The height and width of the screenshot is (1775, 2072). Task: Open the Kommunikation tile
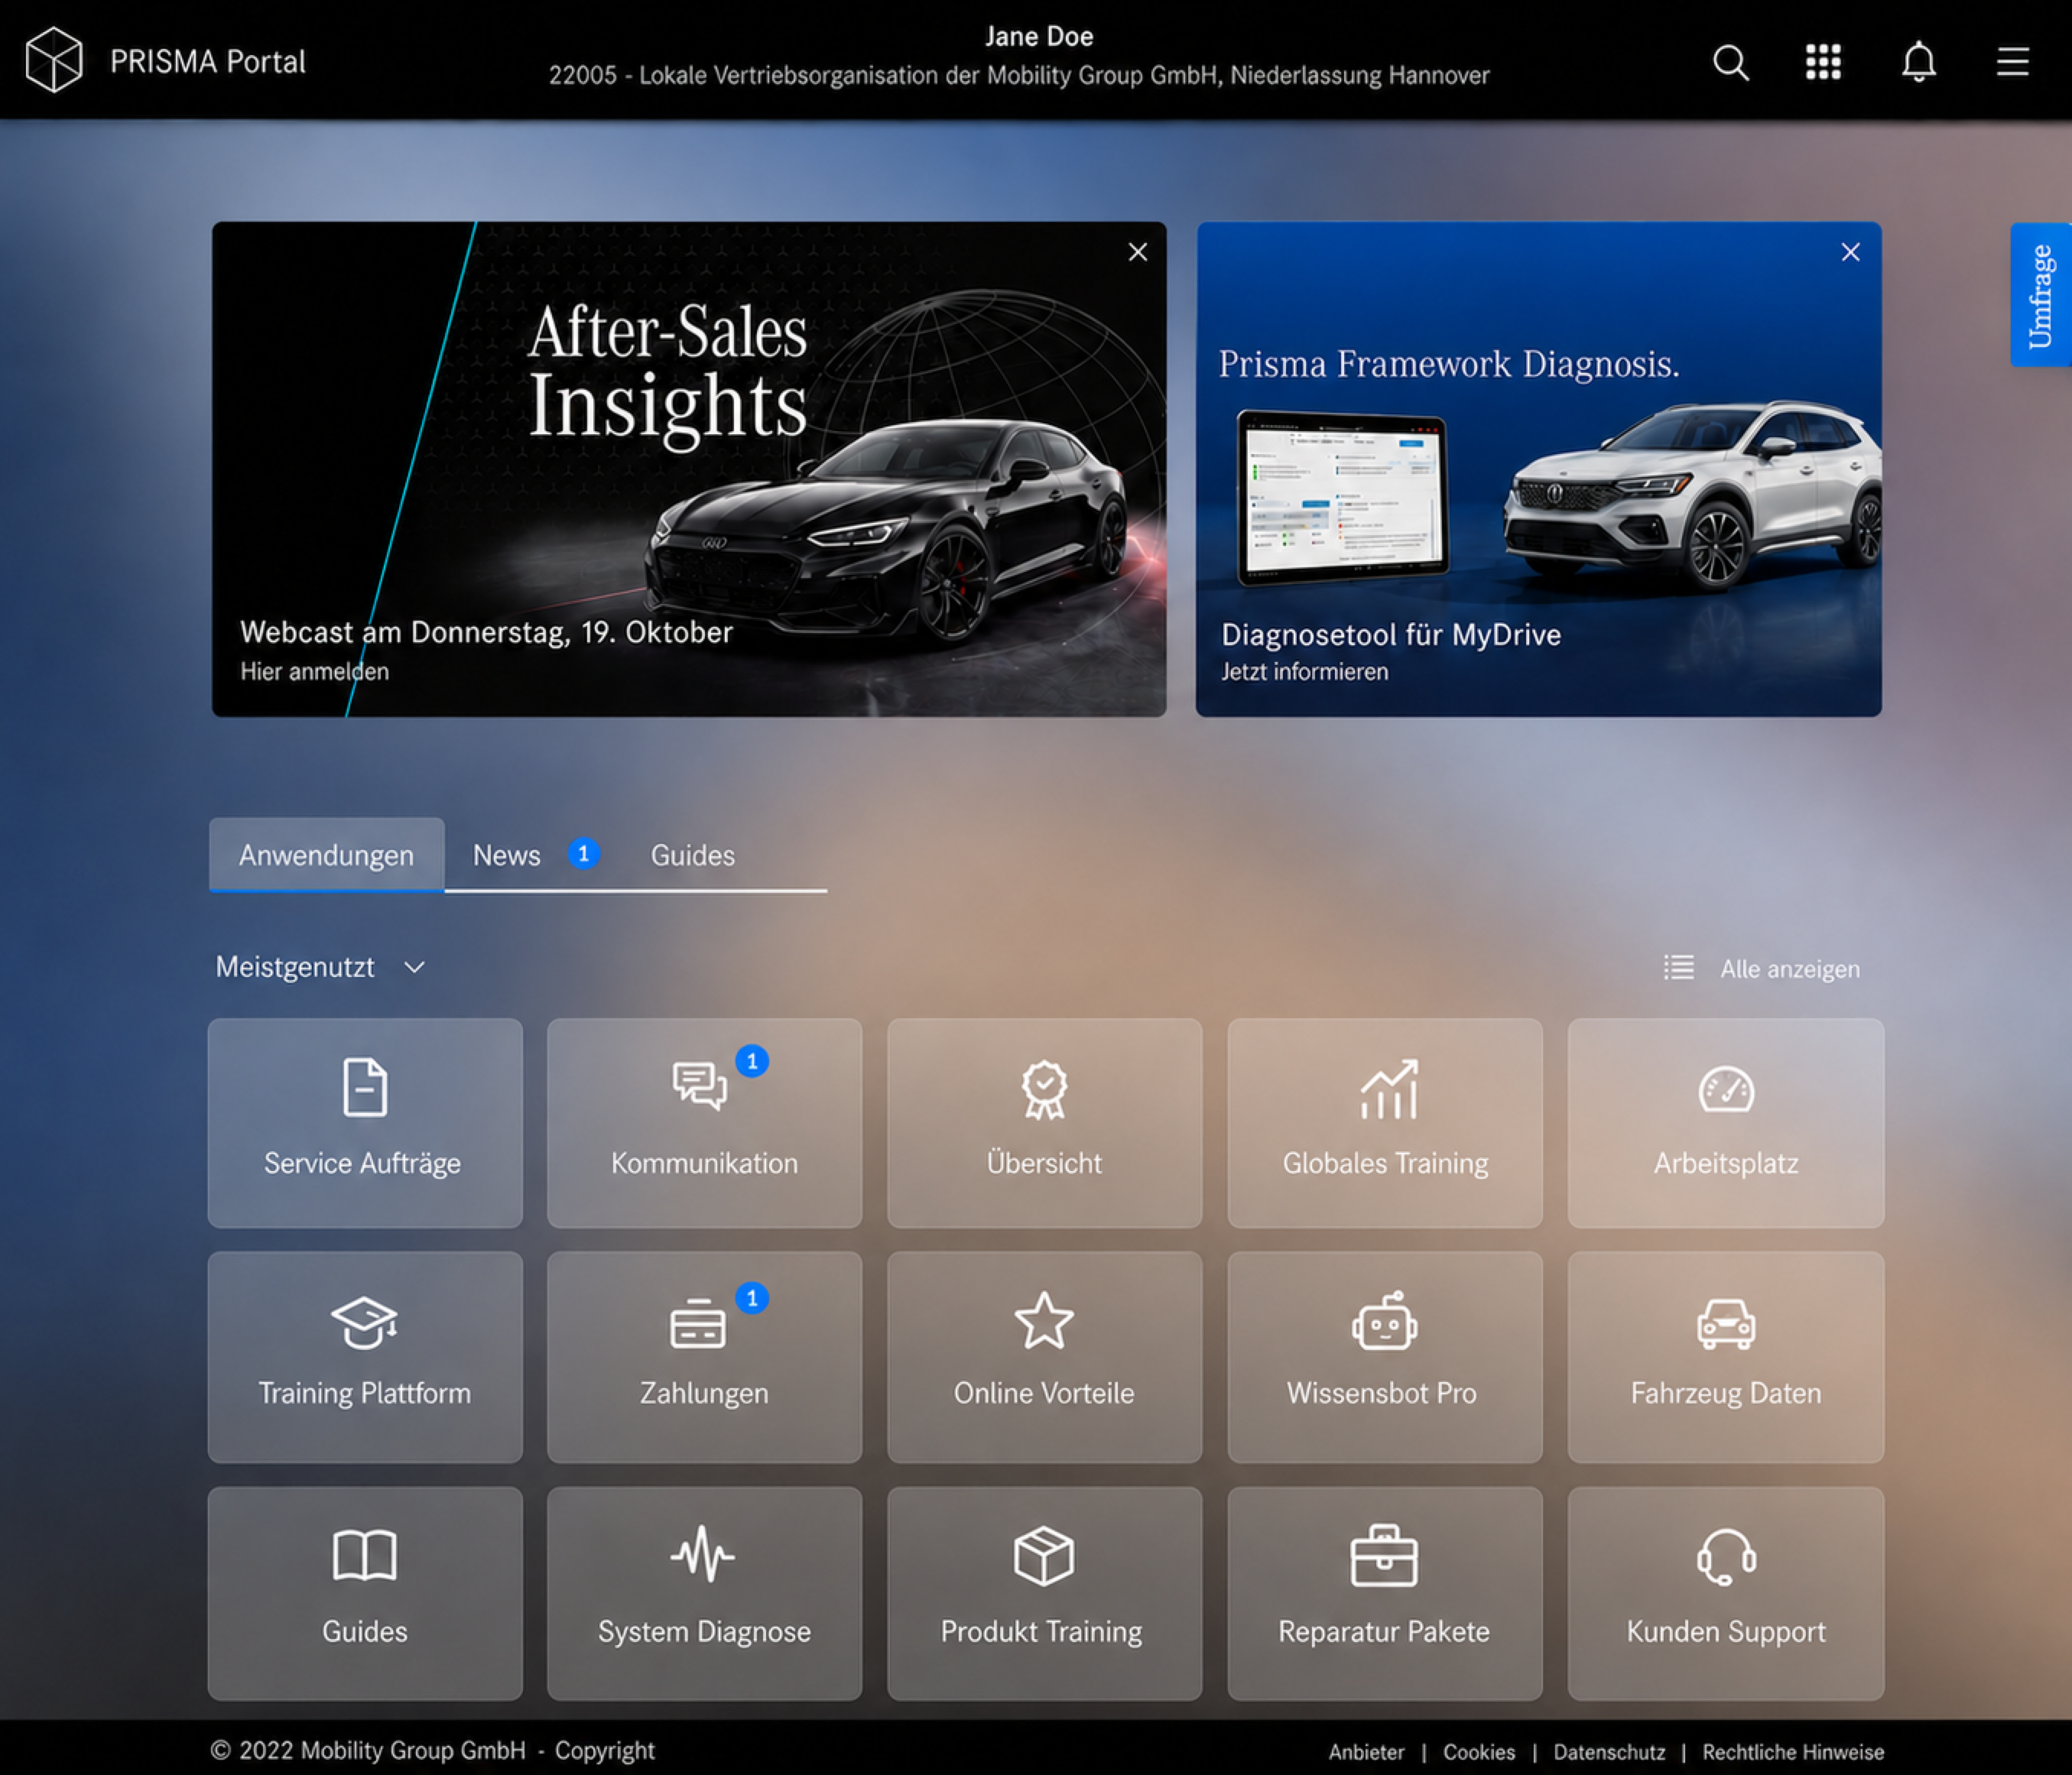(x=704, y=1123)
